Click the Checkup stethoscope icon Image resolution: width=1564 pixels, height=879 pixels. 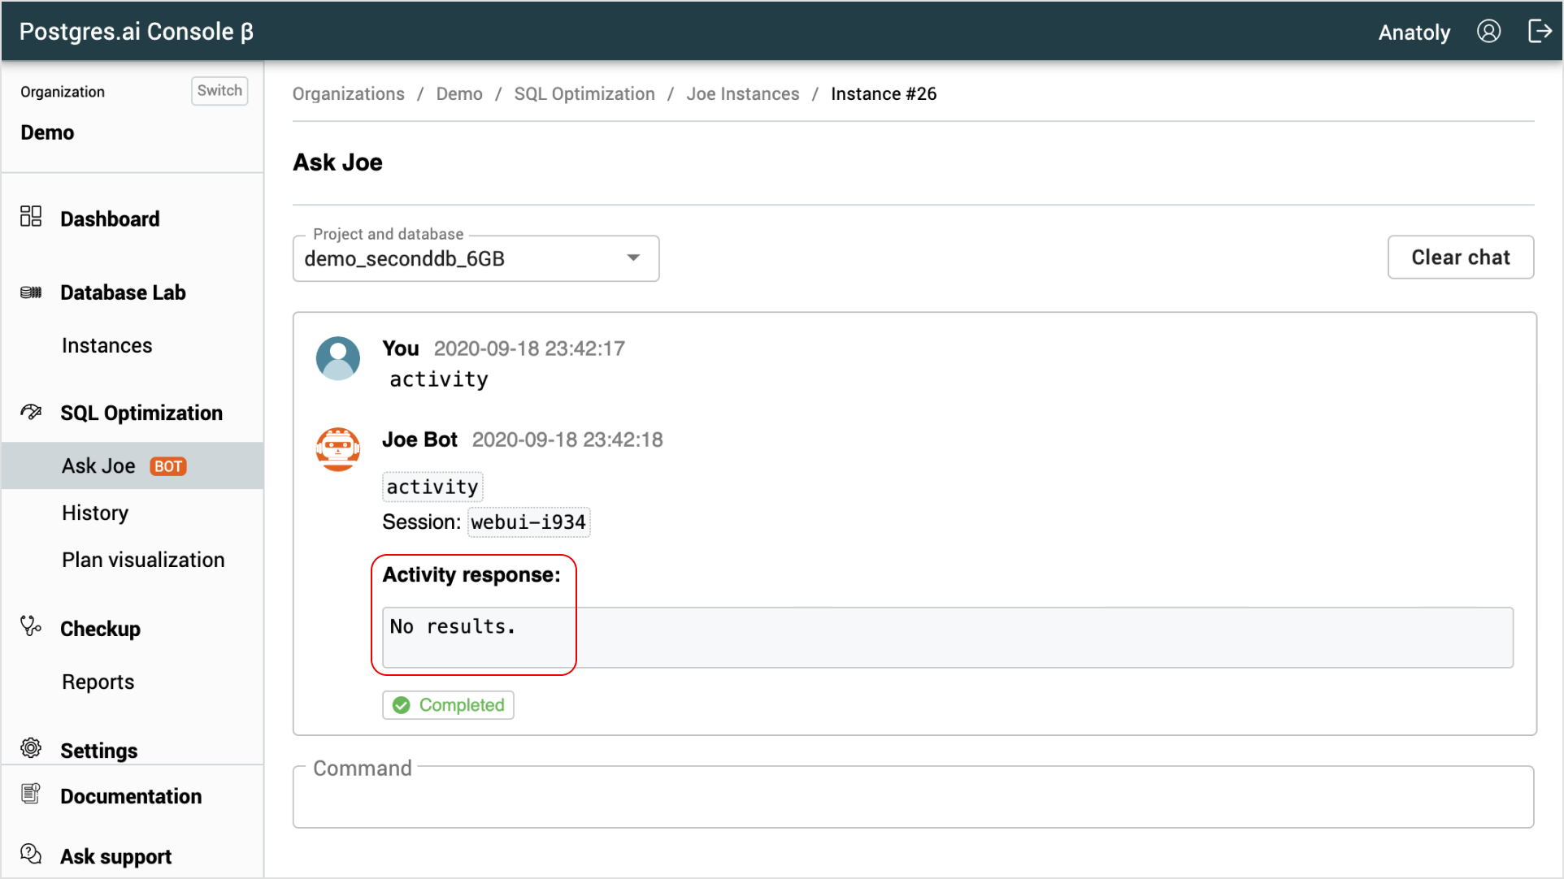(31, 626)
